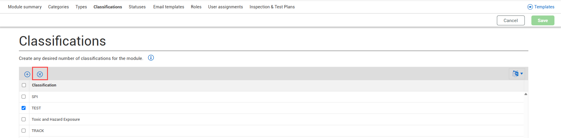
Task: Open the Templates link
Action: coord(544,7)
